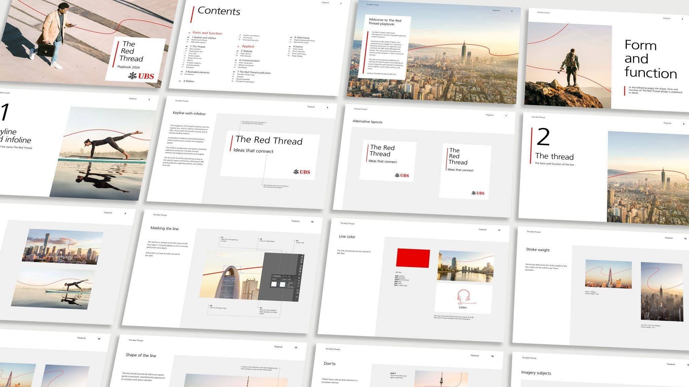The width and height of the screenshot is (689, 387).
Task: Click the 'Welcome to The Red Thread playbook' heading
Action: coord(385,22)
